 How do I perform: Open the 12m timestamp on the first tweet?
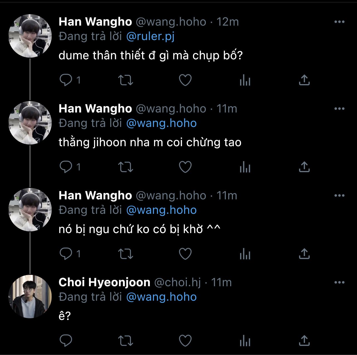(227, 22)
